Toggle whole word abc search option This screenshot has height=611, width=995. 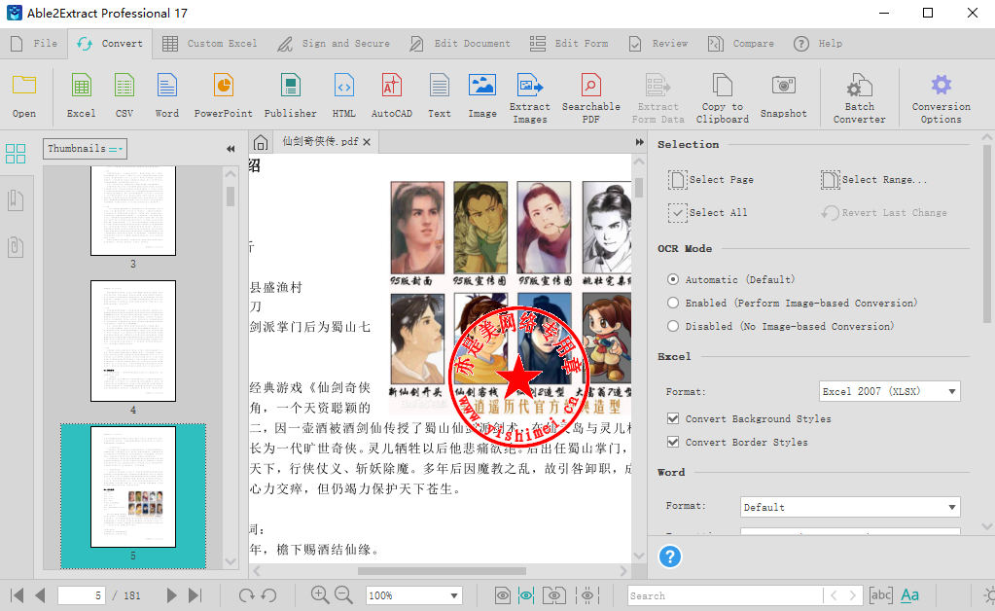[881, 595]
